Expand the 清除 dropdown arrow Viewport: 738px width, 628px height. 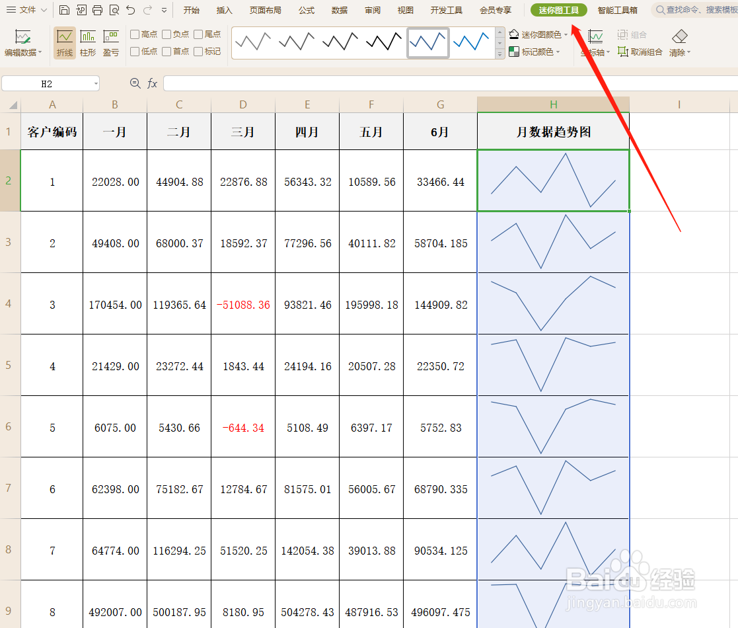pyautogui.click(x=688, y=53)
